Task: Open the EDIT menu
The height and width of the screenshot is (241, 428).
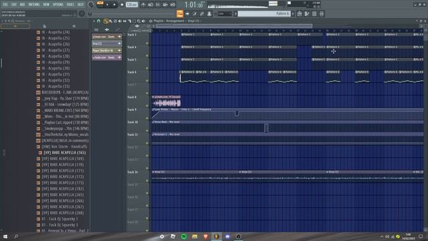Action: tap(13, 5)
